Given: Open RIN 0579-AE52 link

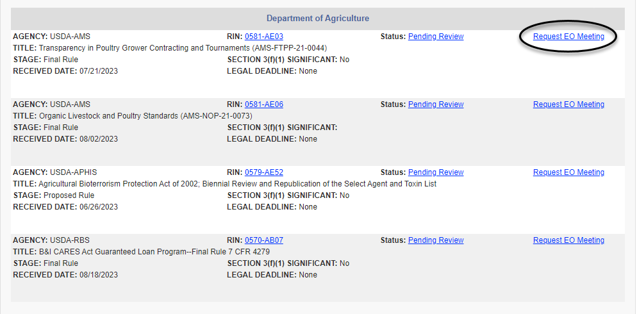Looking at the screenshot, I should (263, 172).
